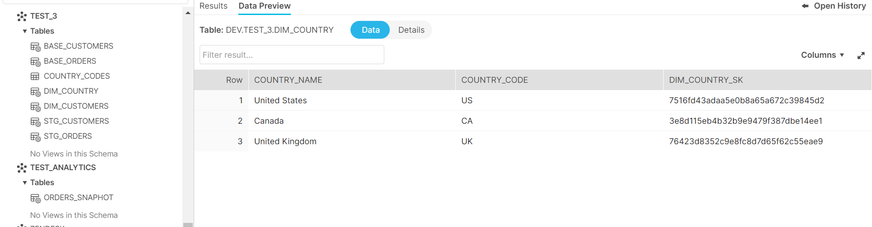
Task: Switch to the Details toggle view
Action: point(411,30)
